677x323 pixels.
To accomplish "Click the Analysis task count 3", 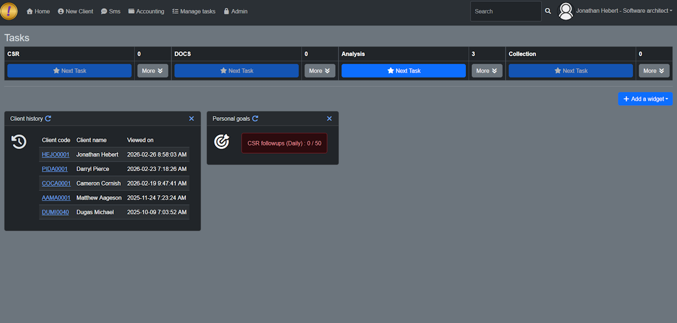I will 473,54.
